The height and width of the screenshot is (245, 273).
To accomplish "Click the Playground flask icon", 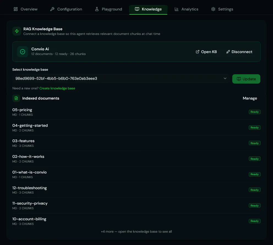I will click(97, 9).
